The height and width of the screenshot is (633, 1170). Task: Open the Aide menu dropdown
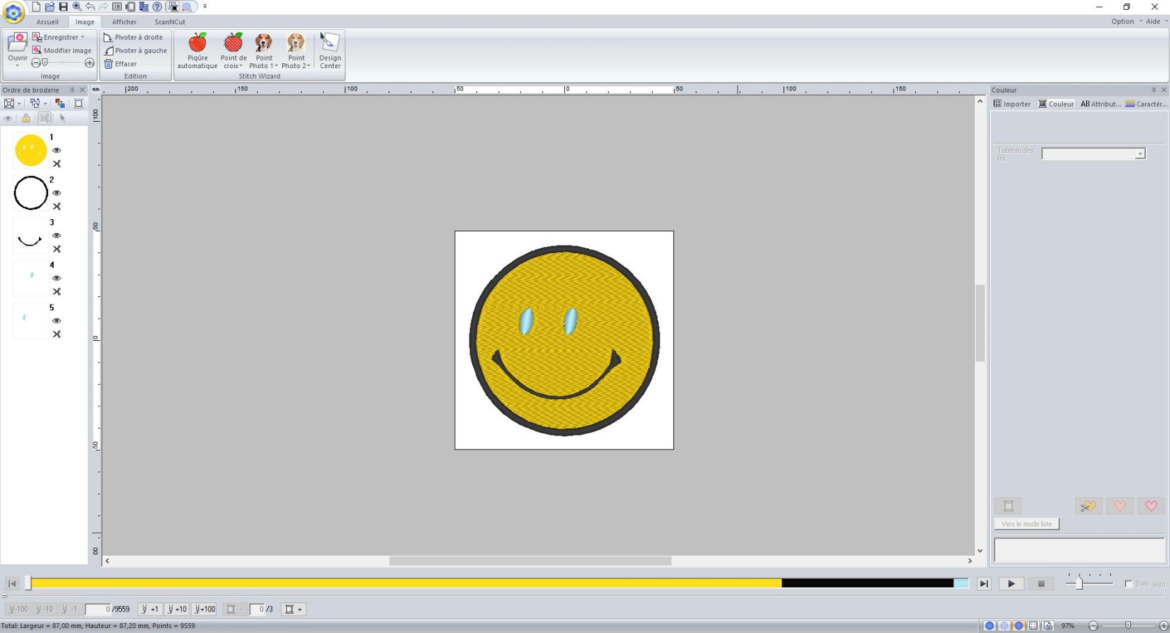pyautogui.click(x=1156, y=21)
